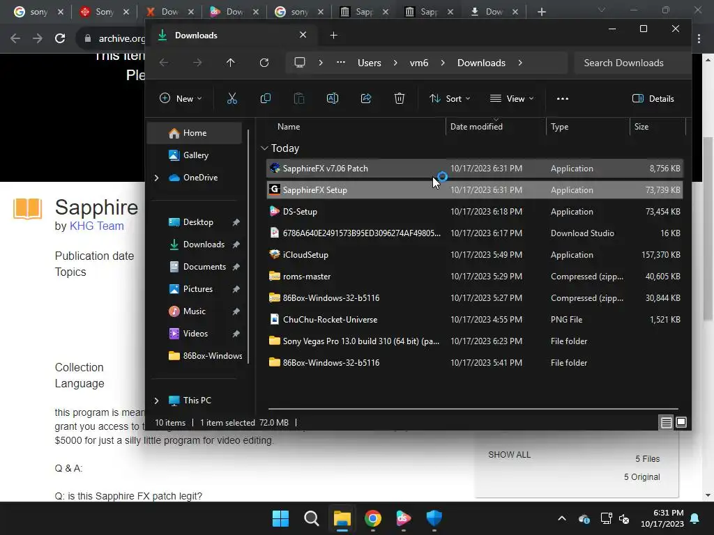Screen dimensions: 714x535
Task: Select Home in the navigation pane
Action: coord(195,133)
